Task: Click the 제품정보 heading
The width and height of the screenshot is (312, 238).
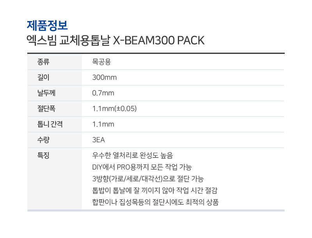Action: click(x=47, y=26)
